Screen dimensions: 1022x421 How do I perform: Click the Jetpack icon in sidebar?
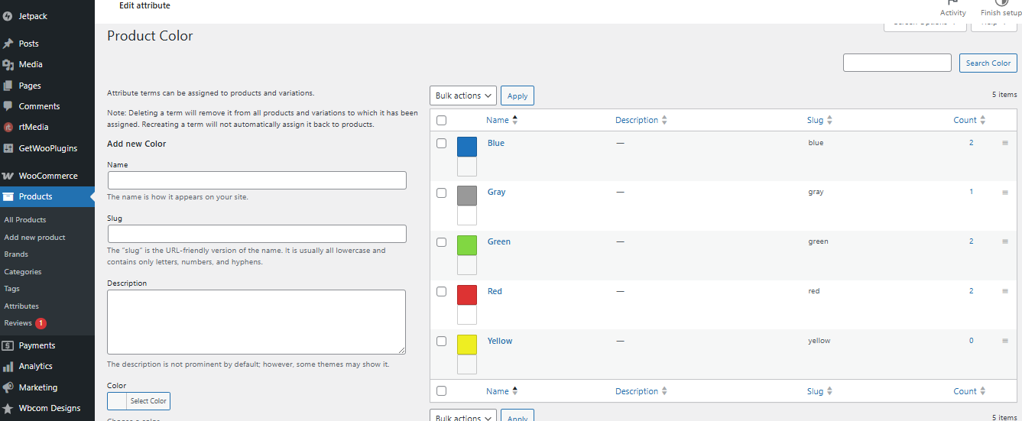(8, 15)
